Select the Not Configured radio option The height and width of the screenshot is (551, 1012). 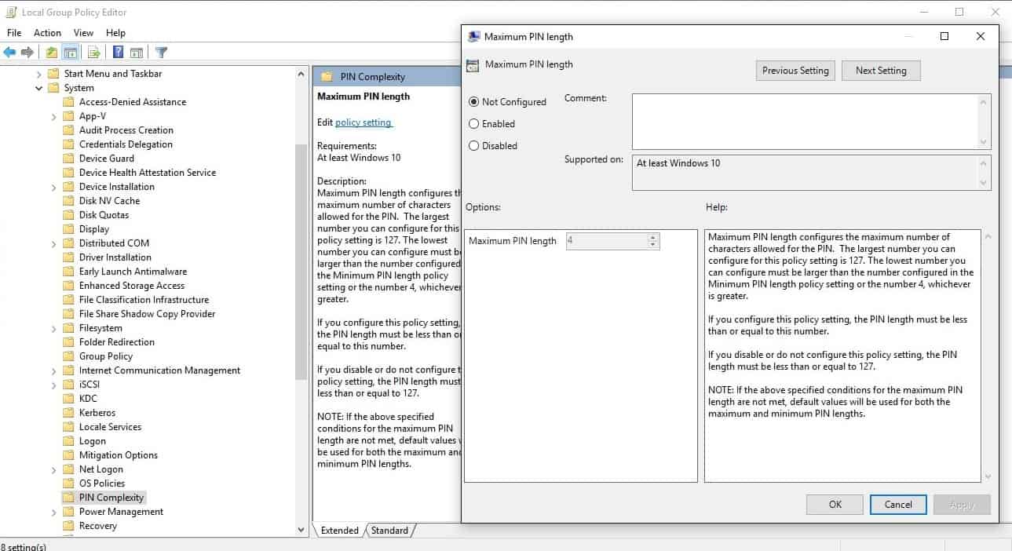coord(473,102)
